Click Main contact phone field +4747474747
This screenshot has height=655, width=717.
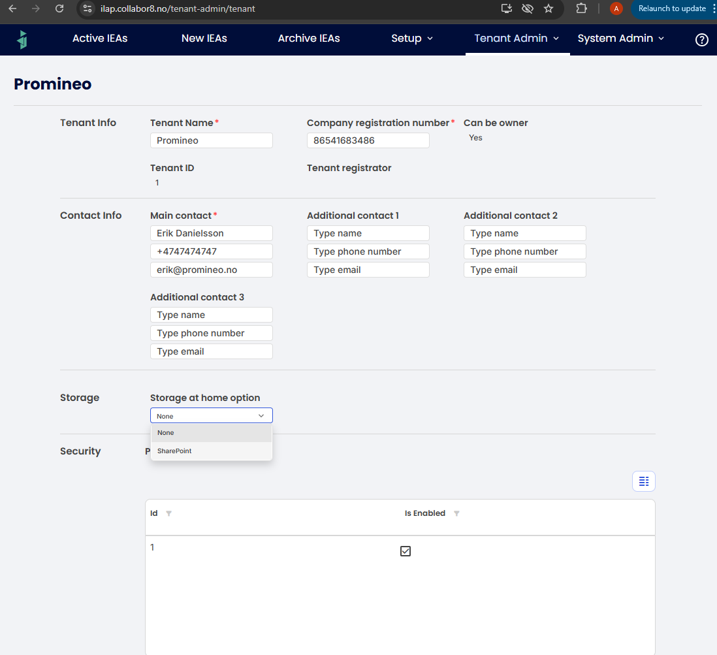[212, 251]
